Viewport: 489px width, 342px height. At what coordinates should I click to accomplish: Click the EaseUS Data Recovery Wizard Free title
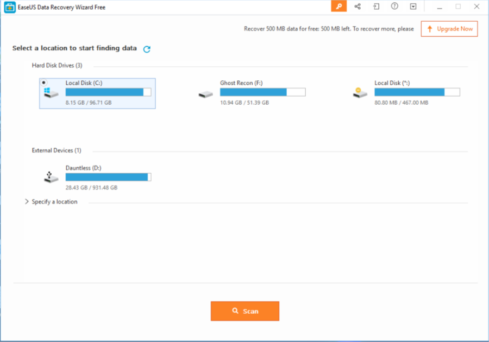click(x=61, y=7)
